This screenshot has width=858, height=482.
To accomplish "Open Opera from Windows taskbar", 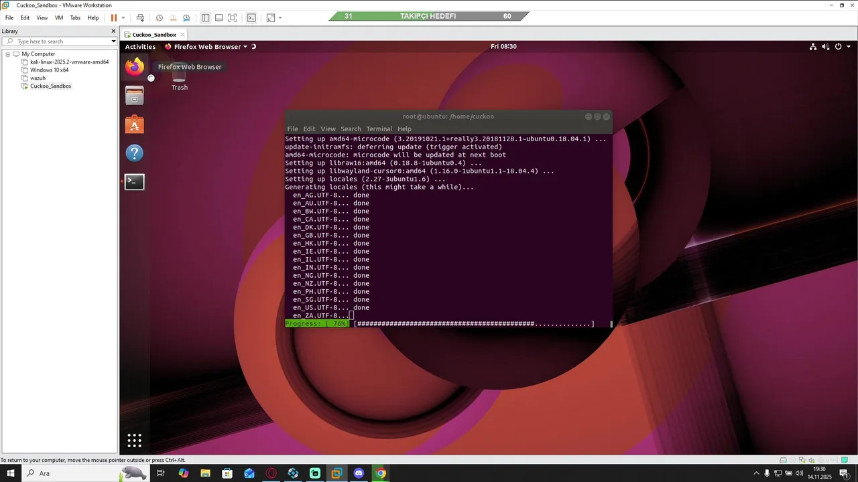I will tap(271, 473).
